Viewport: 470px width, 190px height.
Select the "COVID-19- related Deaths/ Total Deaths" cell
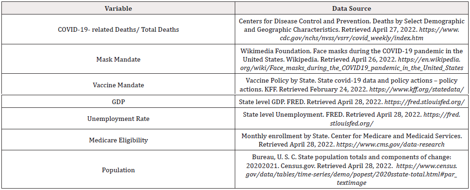point(118,30)
